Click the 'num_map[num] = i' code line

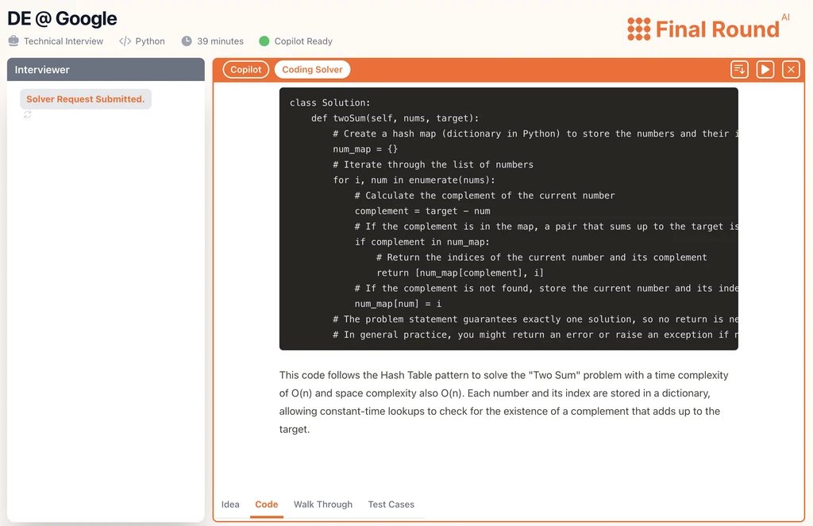pyautogui.click(x=399, y=304)
